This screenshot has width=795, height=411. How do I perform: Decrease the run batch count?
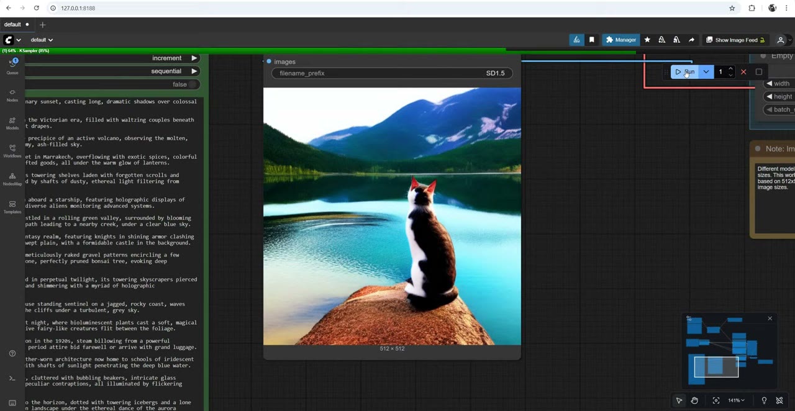point(730,75)
